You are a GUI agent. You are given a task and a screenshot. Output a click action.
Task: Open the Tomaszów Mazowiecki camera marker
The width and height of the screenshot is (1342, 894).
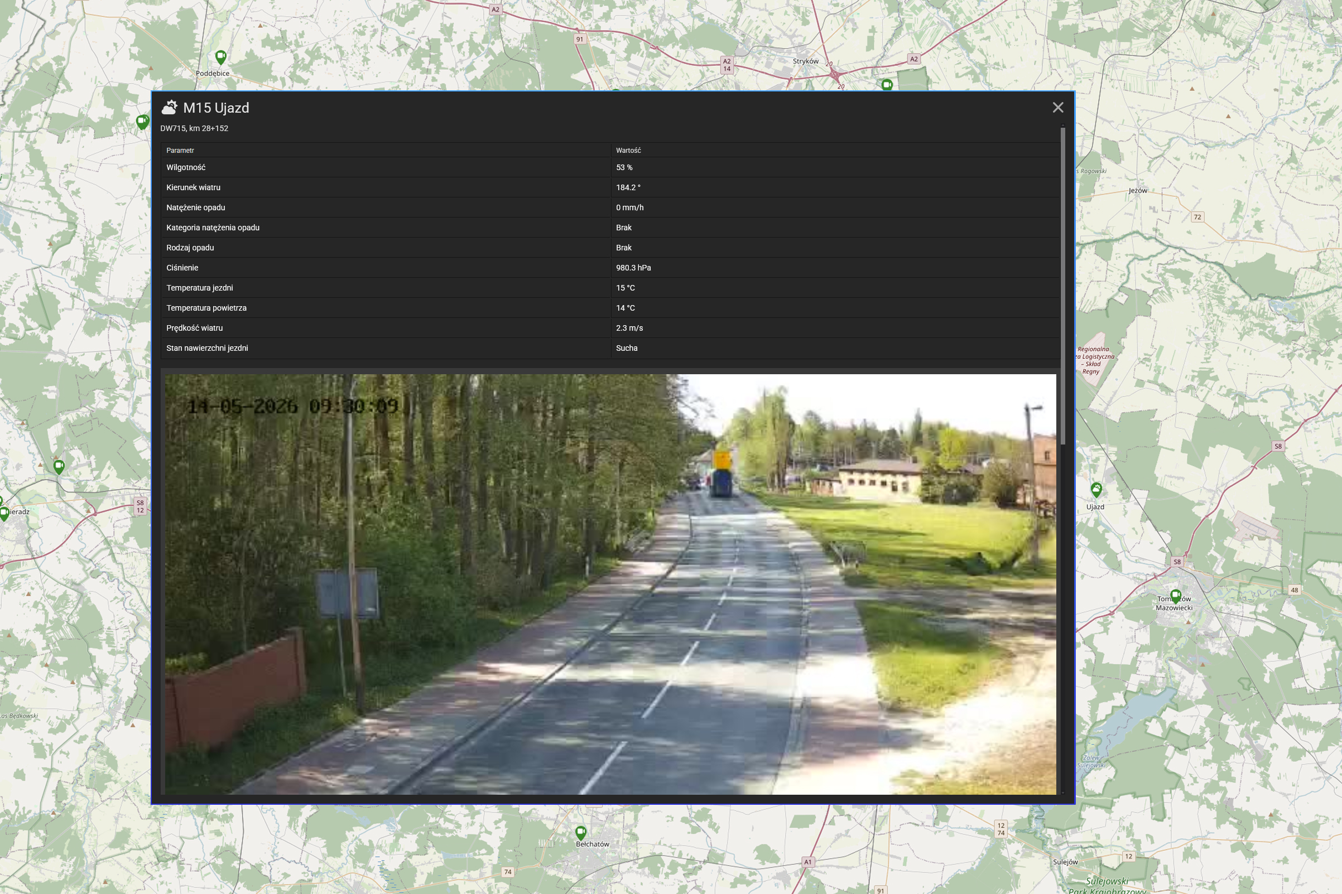(x=1176, y=596)
